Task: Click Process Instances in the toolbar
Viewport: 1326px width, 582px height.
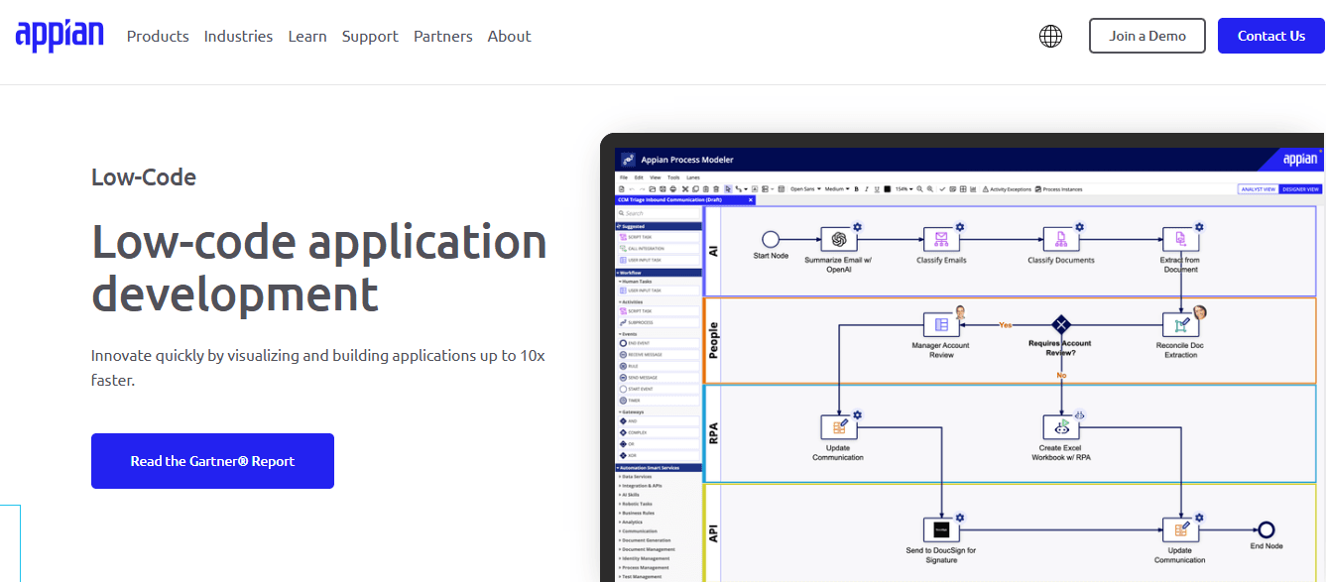Action: (x=1058, y=188)
